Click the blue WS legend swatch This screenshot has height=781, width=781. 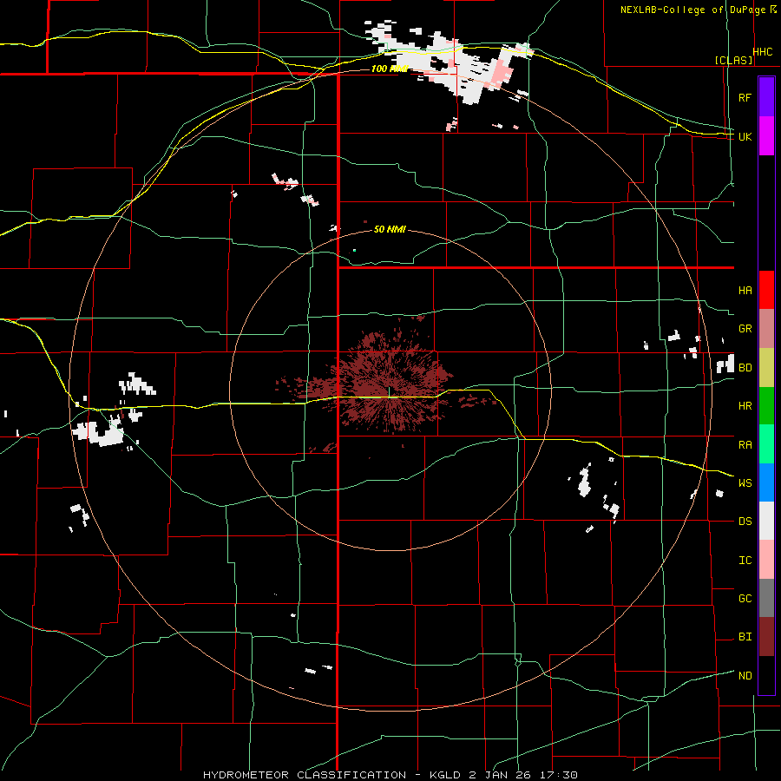(766, 482)
